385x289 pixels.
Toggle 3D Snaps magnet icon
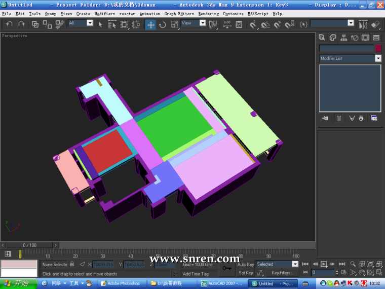pyautogui.click(x=253, y=24)
